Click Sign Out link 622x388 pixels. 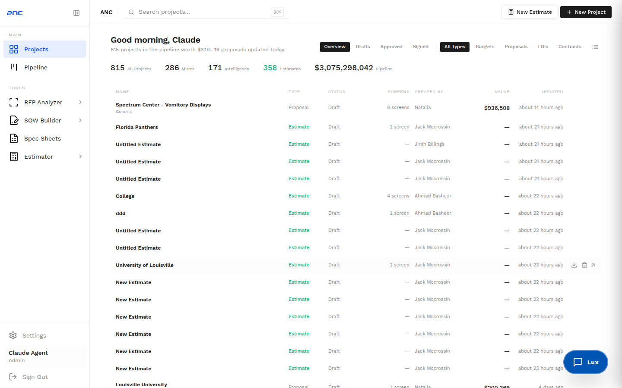pyautogui.click(x=44, y=377)
